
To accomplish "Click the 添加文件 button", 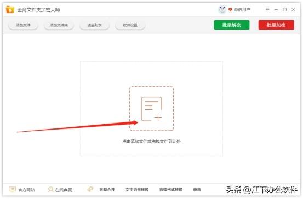I will [23, 25].
